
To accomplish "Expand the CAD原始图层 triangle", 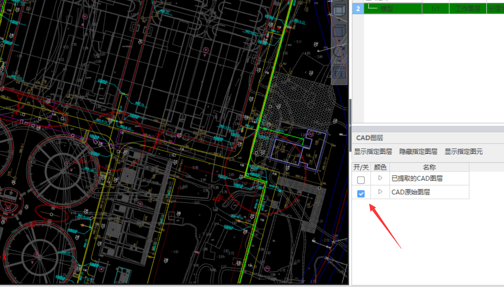I will tap(380, 192).
